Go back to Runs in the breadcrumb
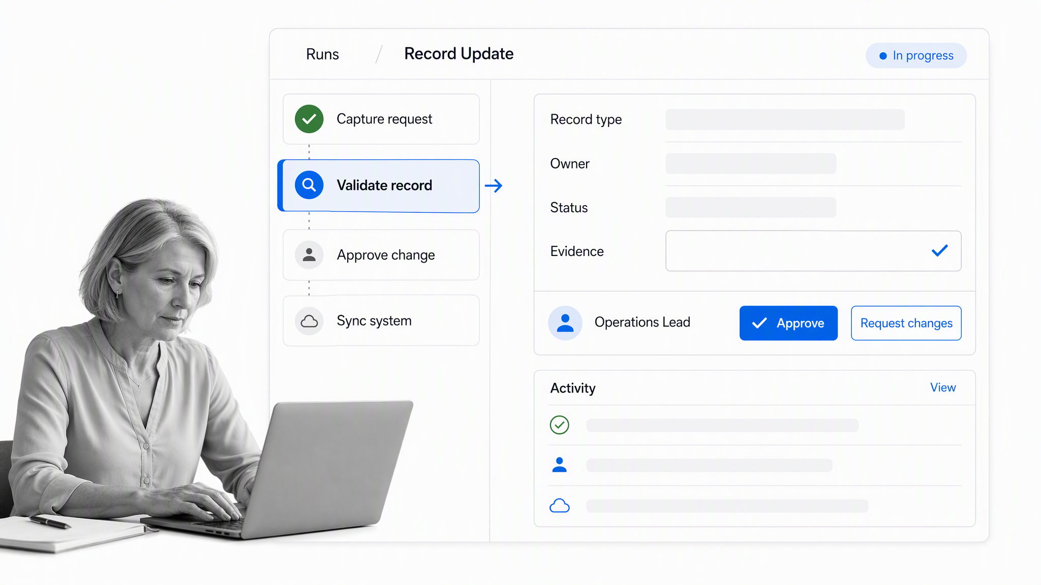The height and width of the screenshot is (585, 1041). click(x=322, y=54)
